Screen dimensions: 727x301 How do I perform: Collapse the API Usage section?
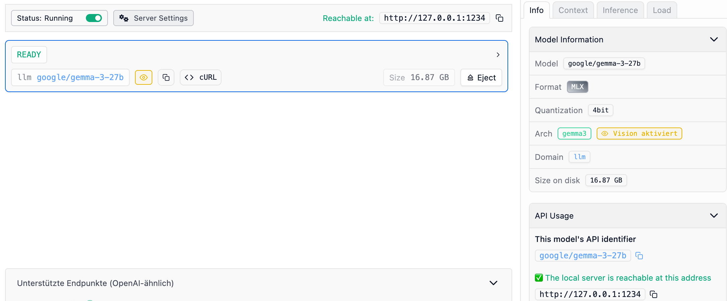click(x=714, y=216)
